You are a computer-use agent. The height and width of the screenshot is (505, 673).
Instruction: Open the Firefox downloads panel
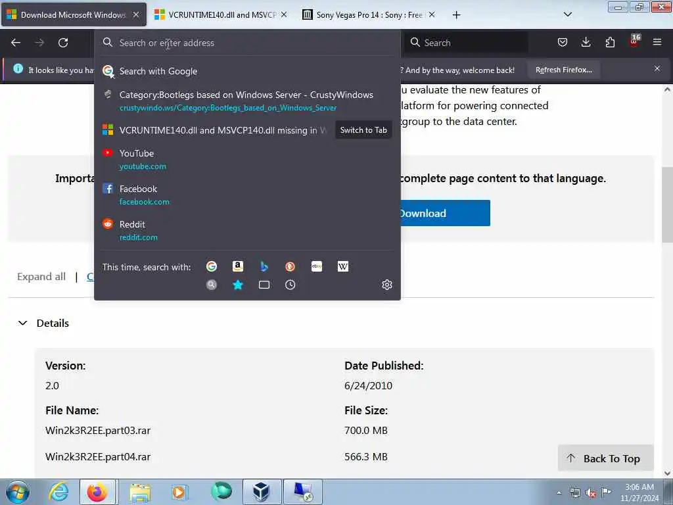(586, 42)
